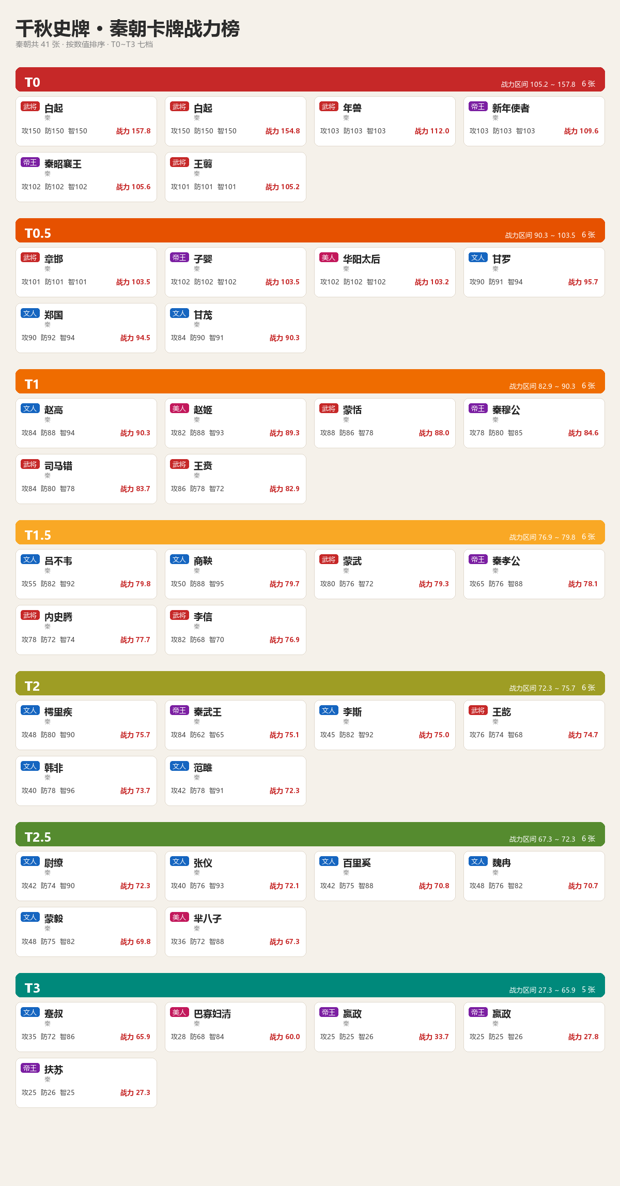Select the T1.5 tier header bar
Image resolution: width=620 pixels, height=1186 pixels.
click(x=310, y=533)
